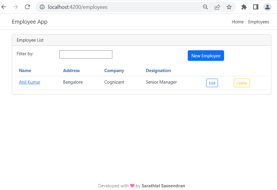Click the Employee App brand title
This screenshot has height=190, width=277.
pyautogui.click(x=30, y=22)
